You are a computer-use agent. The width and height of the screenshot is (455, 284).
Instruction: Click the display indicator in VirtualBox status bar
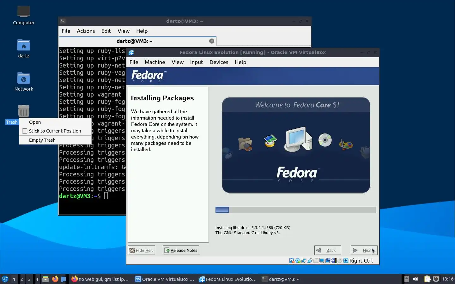pos(322,261)
